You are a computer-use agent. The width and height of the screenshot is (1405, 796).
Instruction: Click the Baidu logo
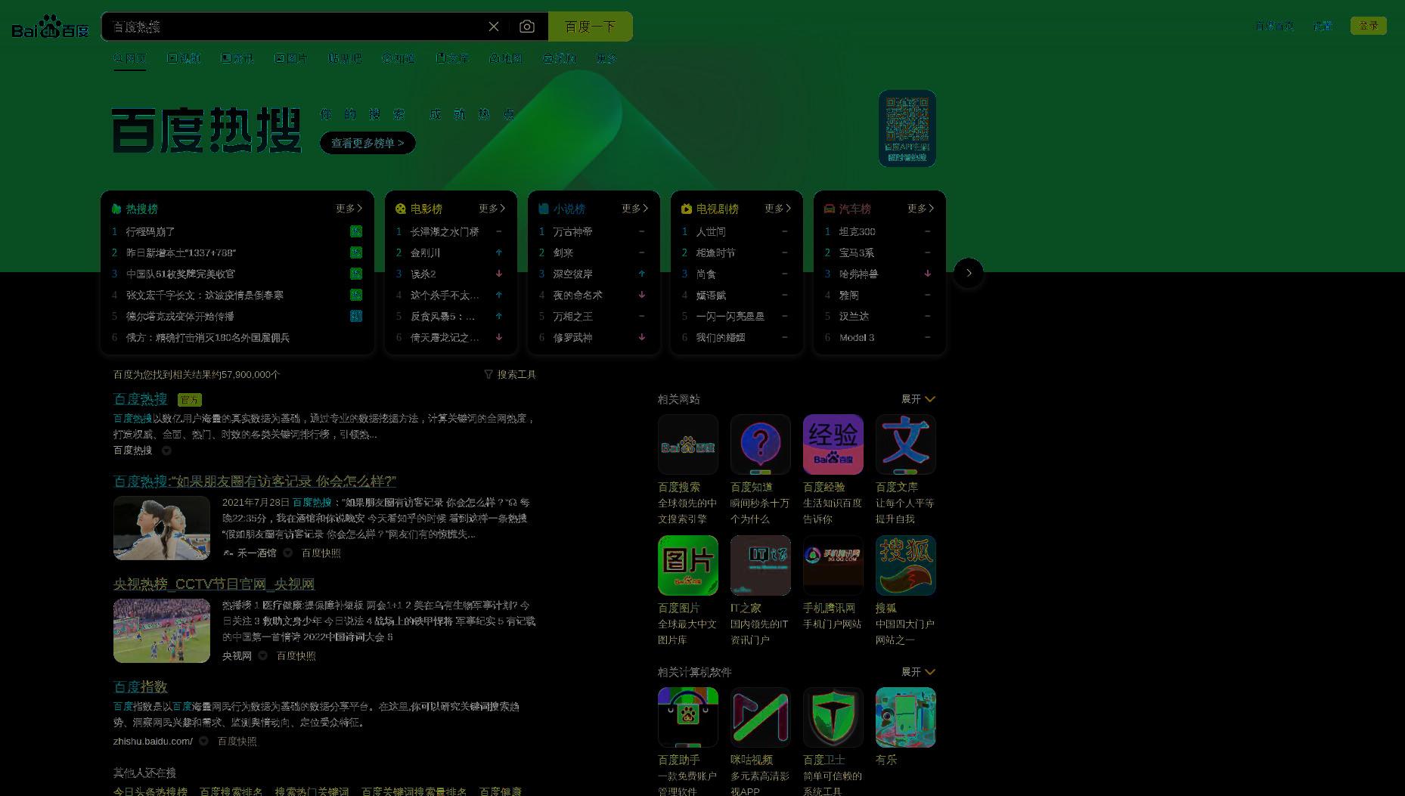pos(50,26)
